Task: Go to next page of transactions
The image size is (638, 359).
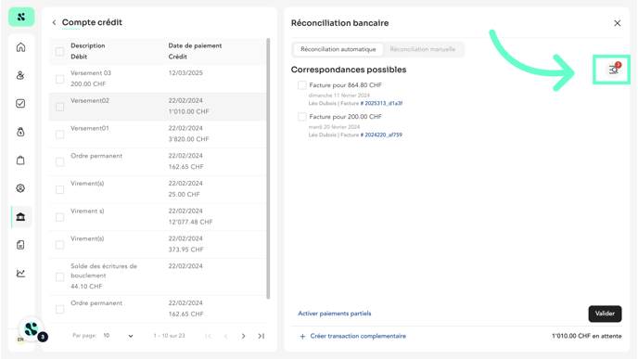Action: point(243,336)
